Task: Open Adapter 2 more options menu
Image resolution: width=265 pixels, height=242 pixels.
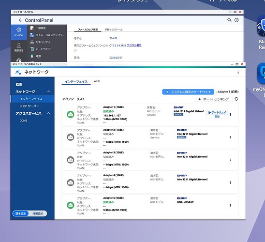Action: (x=230, y=137)
